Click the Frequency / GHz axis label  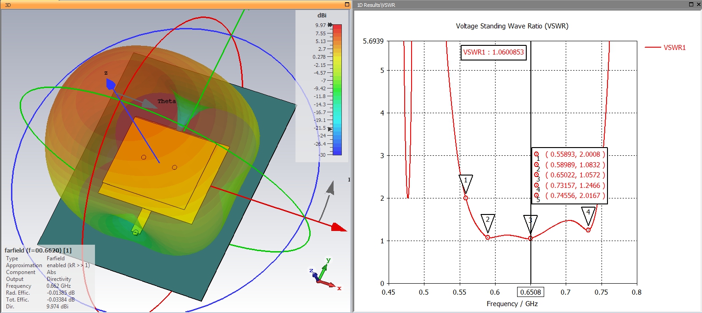512,304
